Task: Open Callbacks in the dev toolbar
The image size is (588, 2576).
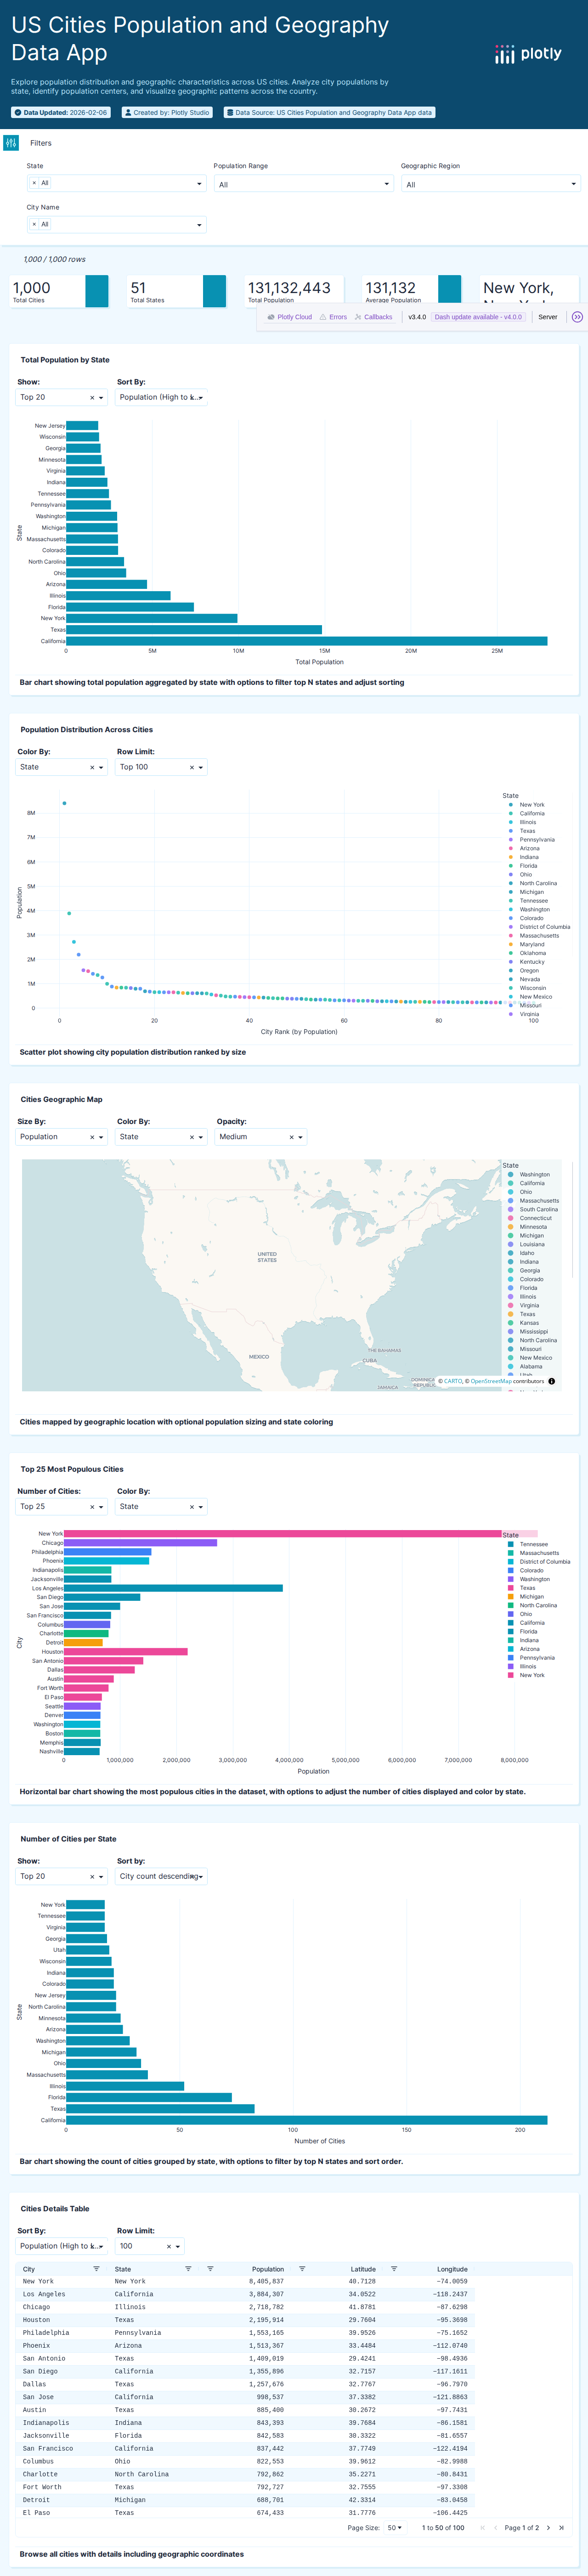Action: click(373, 317)
